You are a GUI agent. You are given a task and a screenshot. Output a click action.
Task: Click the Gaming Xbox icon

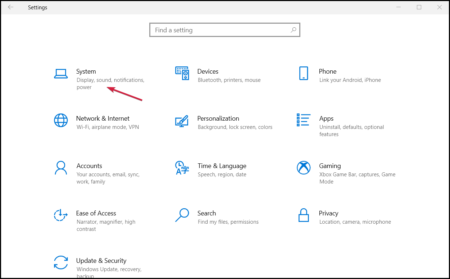[304, 168]
